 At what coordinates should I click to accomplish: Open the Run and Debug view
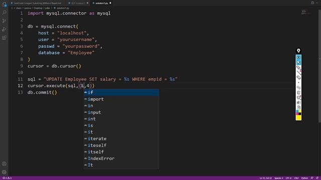(x=4, y=29)
